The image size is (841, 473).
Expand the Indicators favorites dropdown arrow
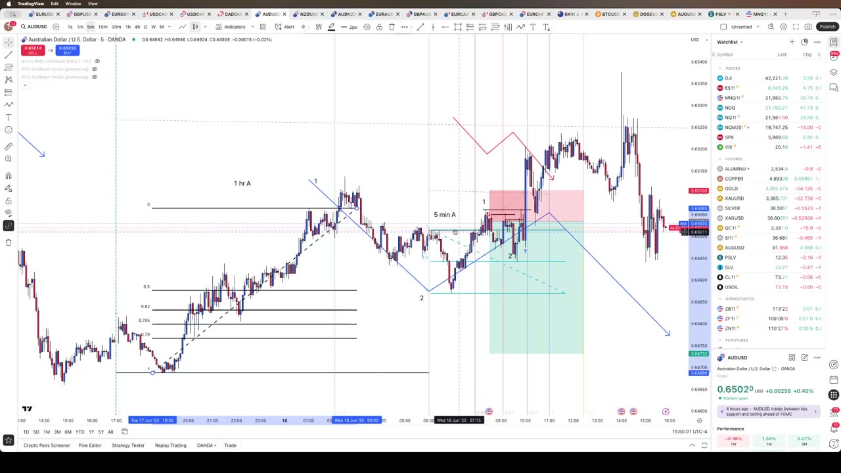(252, 27)
